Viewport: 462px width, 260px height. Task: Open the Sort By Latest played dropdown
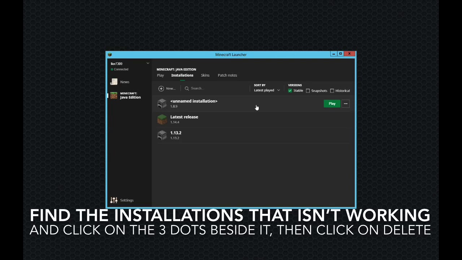pos(267,90)
